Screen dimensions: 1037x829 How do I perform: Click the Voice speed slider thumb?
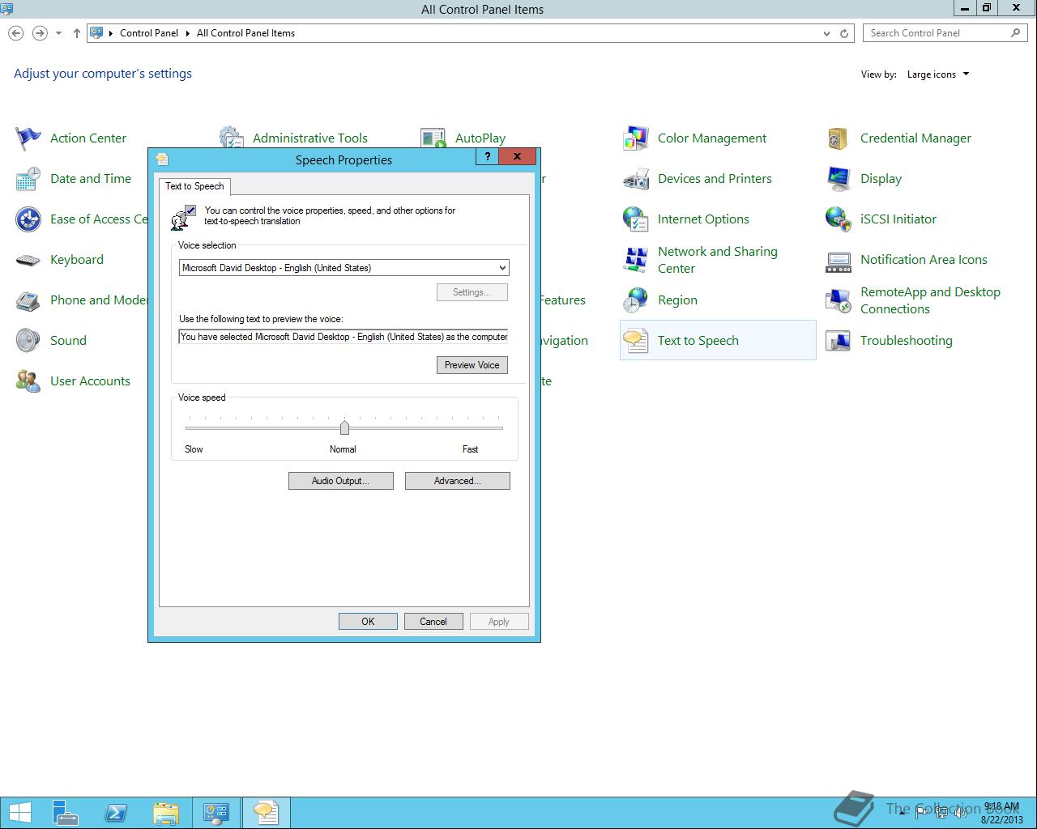click(x=344, y=427)
